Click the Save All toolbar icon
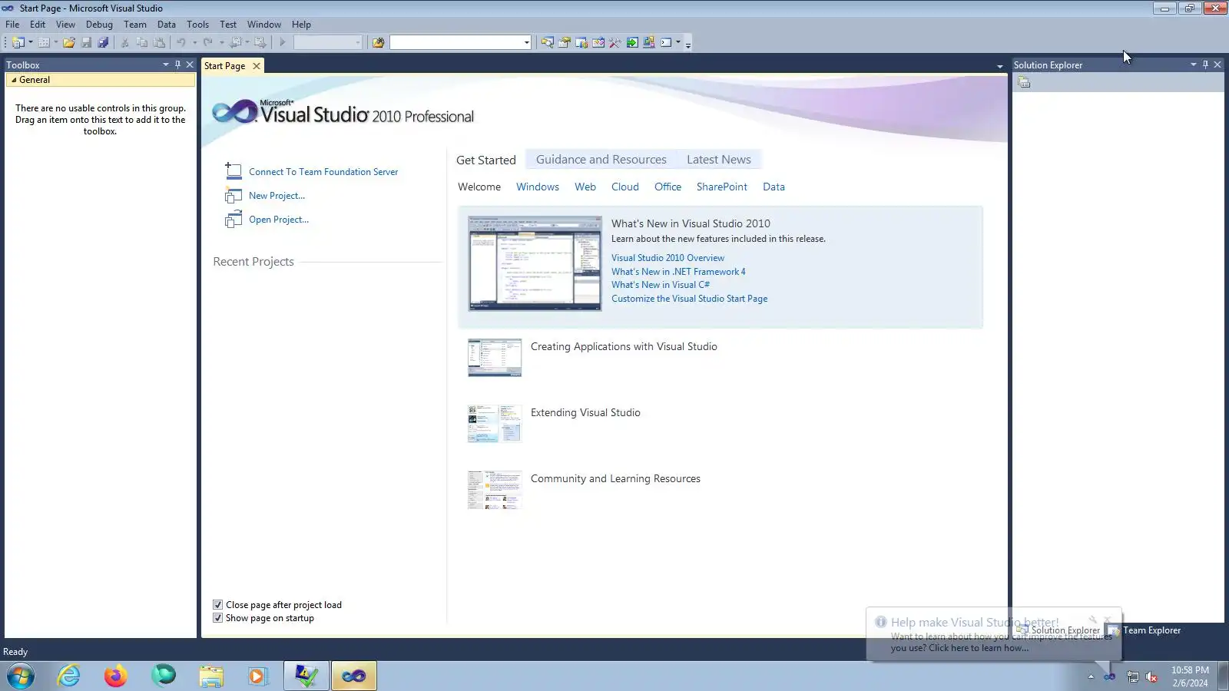 pyautogui.click(x=103, y=43)
